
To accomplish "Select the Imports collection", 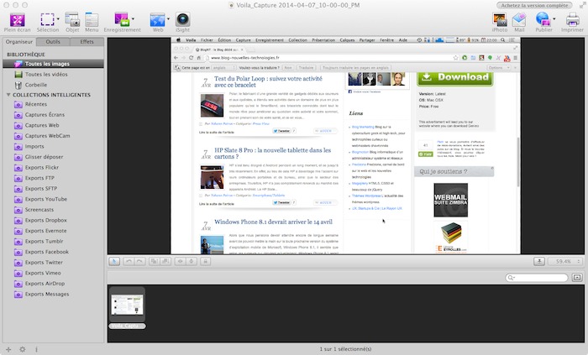I will pos(53,146).
